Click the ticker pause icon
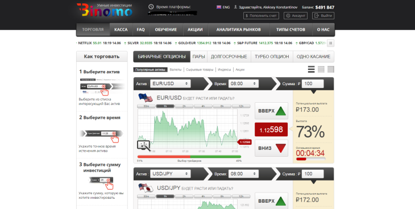This screenshot has height=209, width=415. click(x=330, y=43)
